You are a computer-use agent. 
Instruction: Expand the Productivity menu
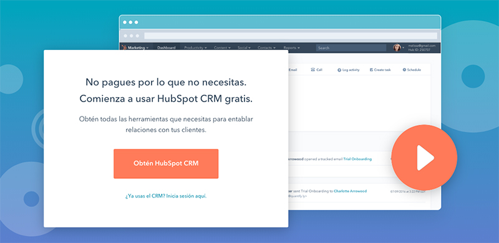point(195,48)
